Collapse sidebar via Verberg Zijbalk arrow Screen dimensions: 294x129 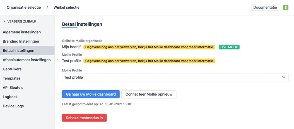click(5, 21)
